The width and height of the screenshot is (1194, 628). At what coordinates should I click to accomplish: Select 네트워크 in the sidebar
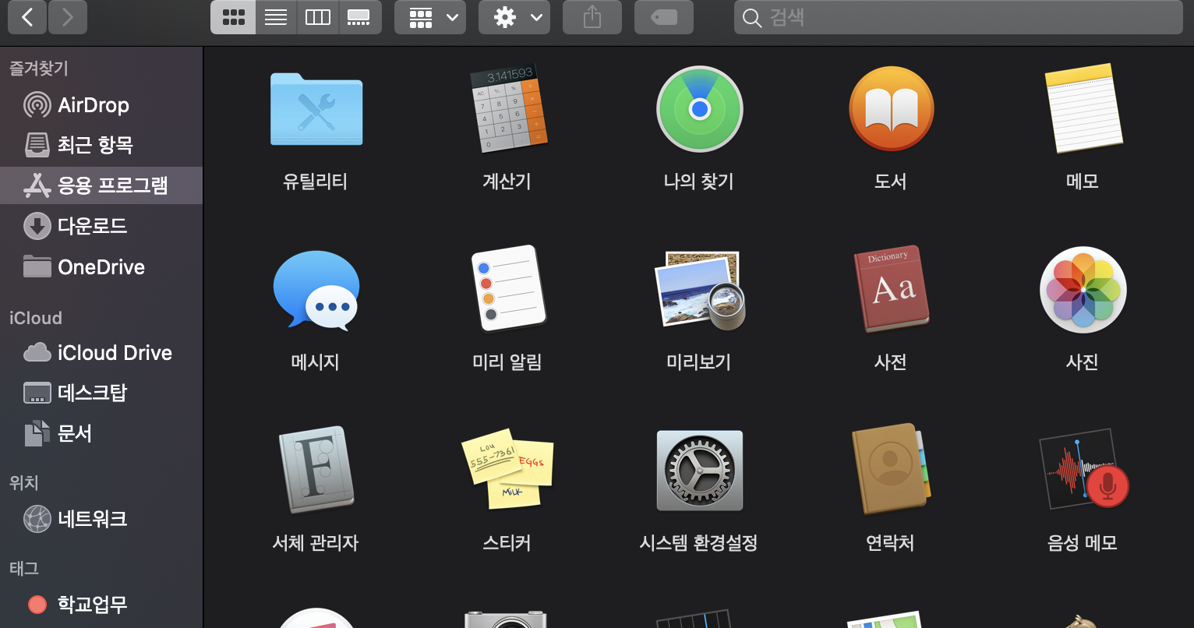click(101, 519)
